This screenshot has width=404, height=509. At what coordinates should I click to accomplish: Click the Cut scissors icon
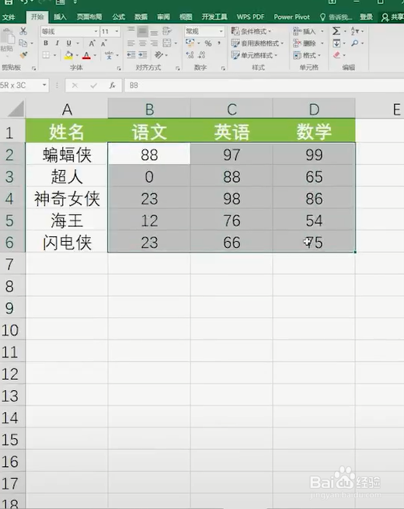click(23, 31)
